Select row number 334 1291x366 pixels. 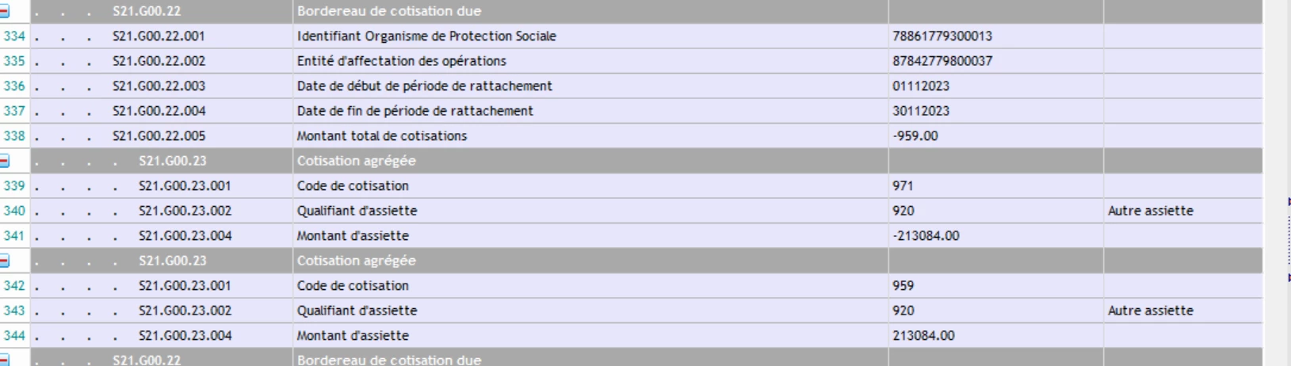14,36
